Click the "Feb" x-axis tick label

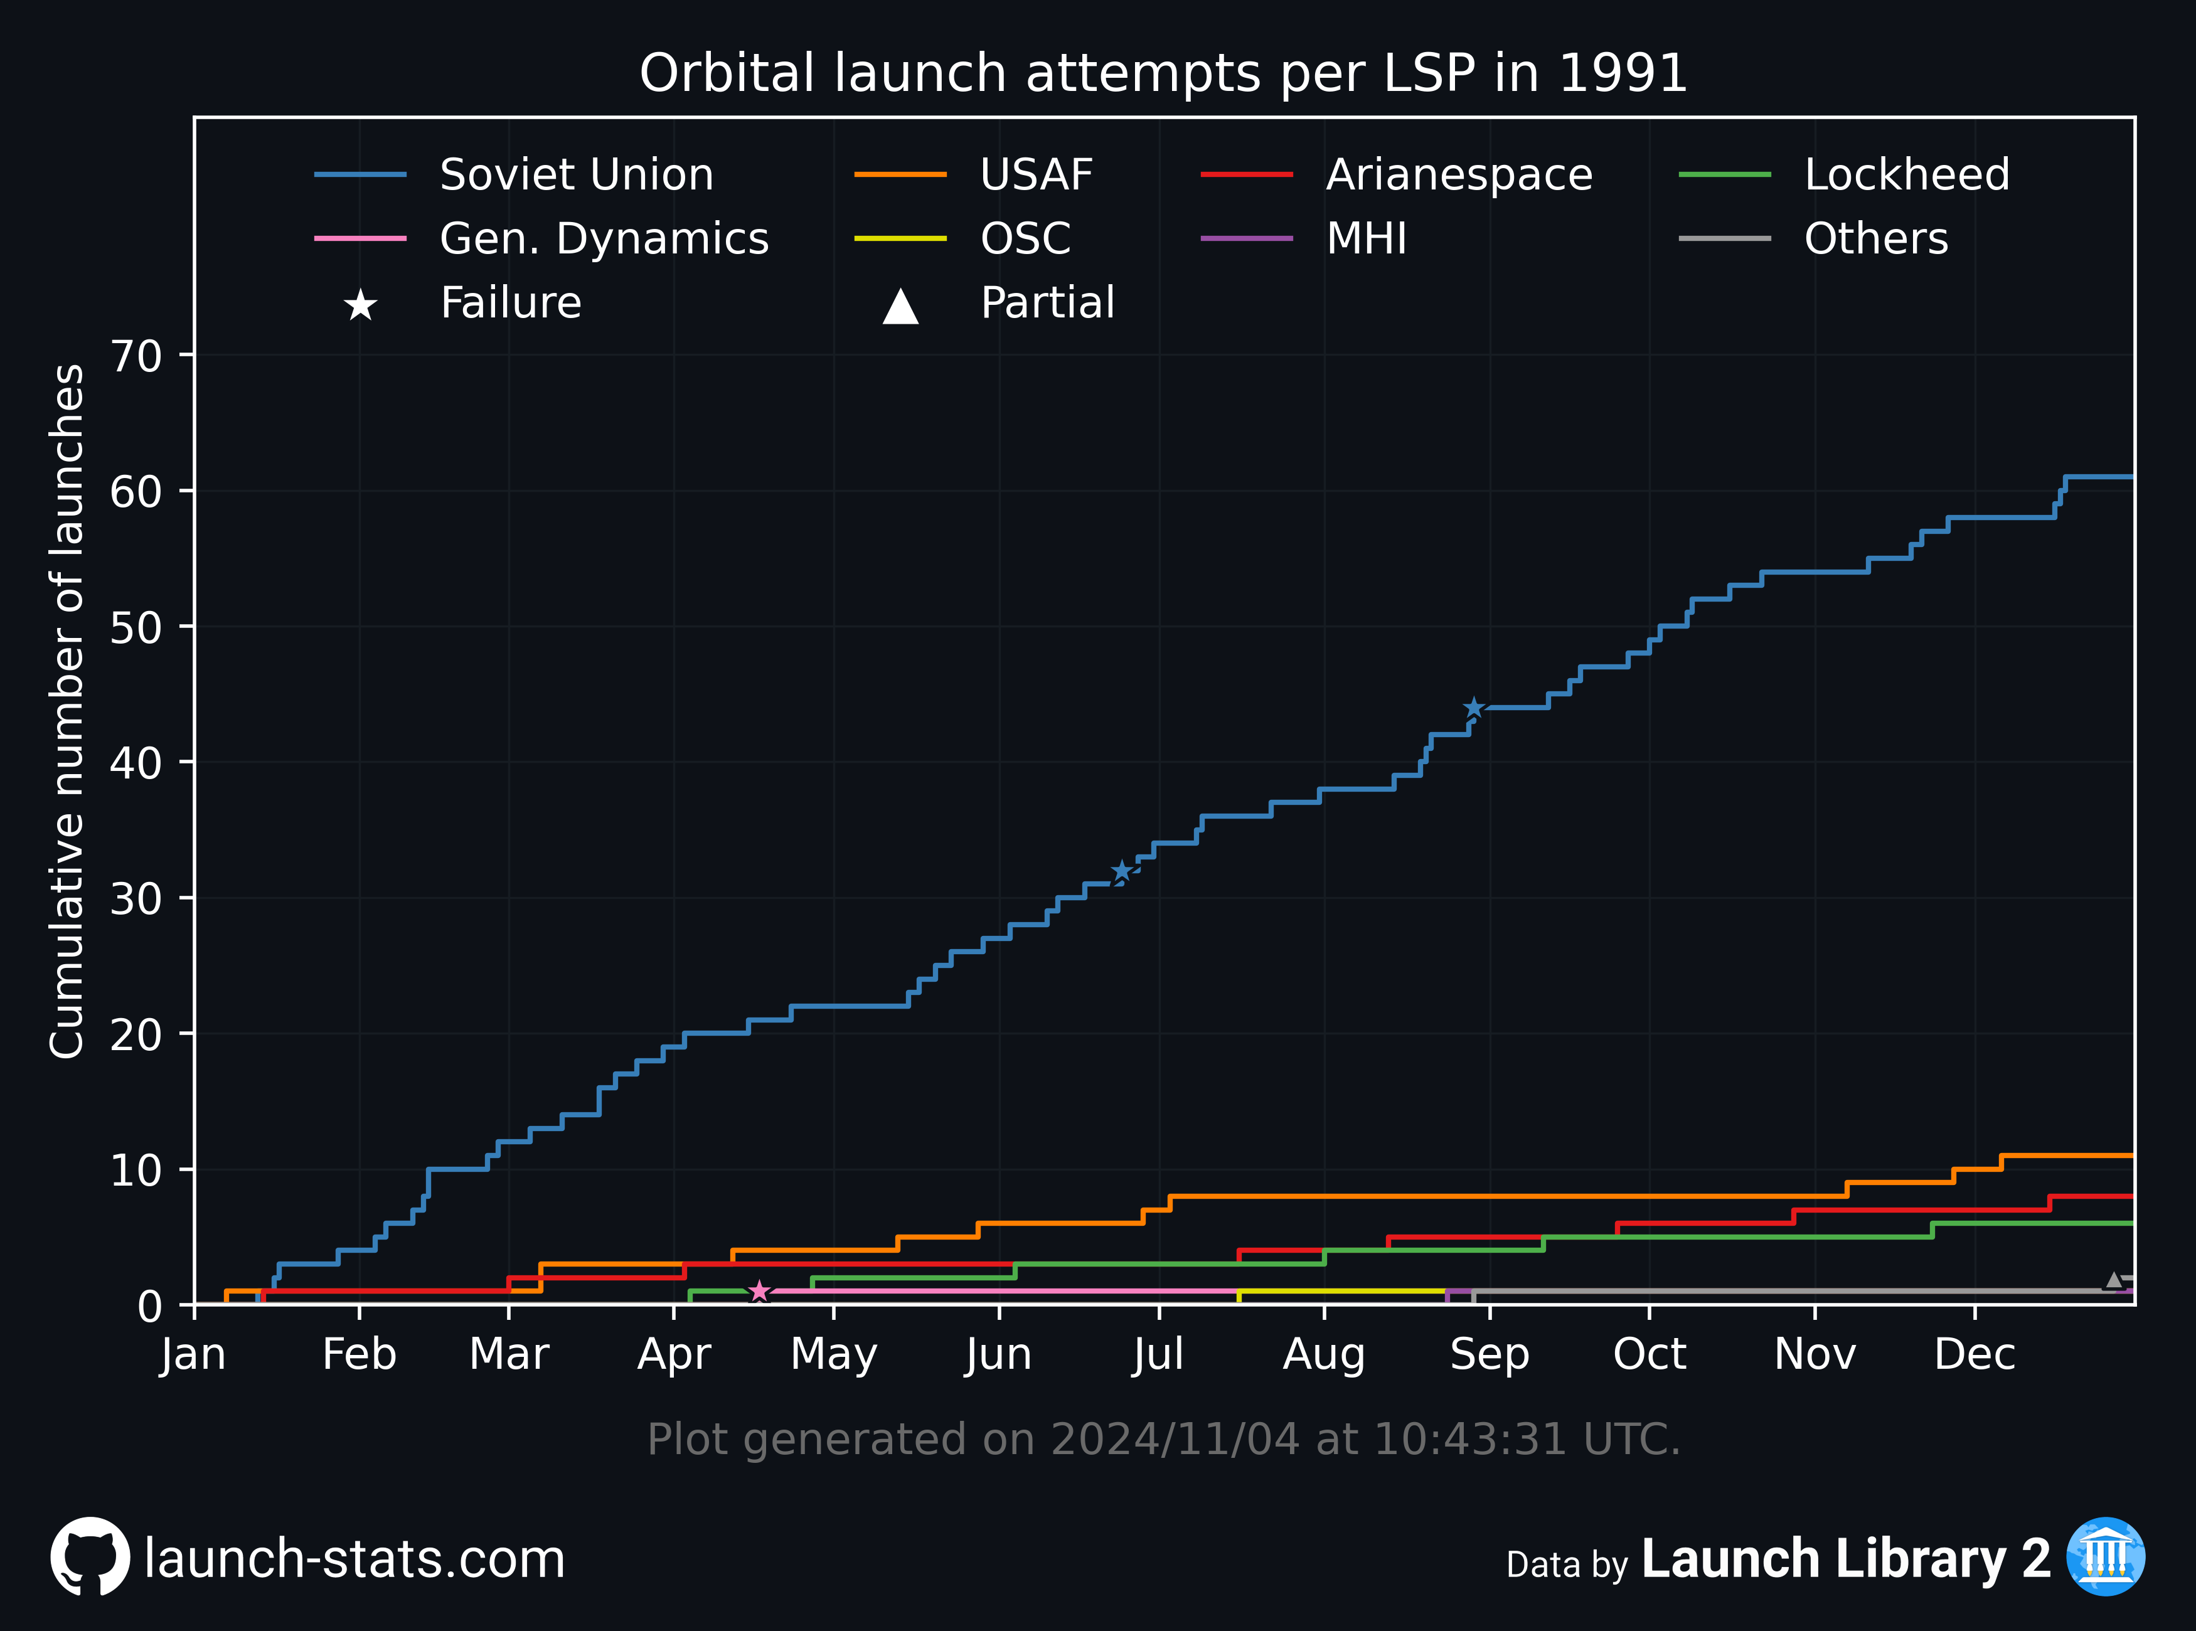(x=360, y=1354)
